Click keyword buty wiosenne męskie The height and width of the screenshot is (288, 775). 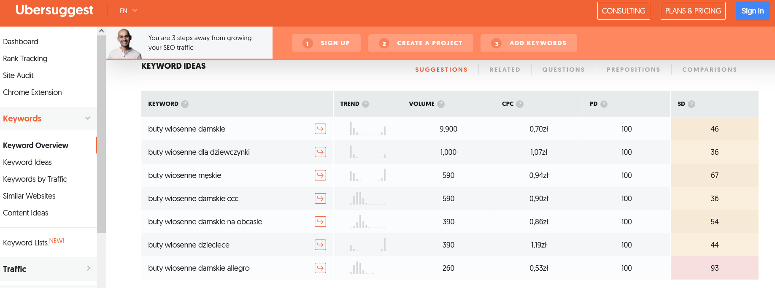point(184,175)
